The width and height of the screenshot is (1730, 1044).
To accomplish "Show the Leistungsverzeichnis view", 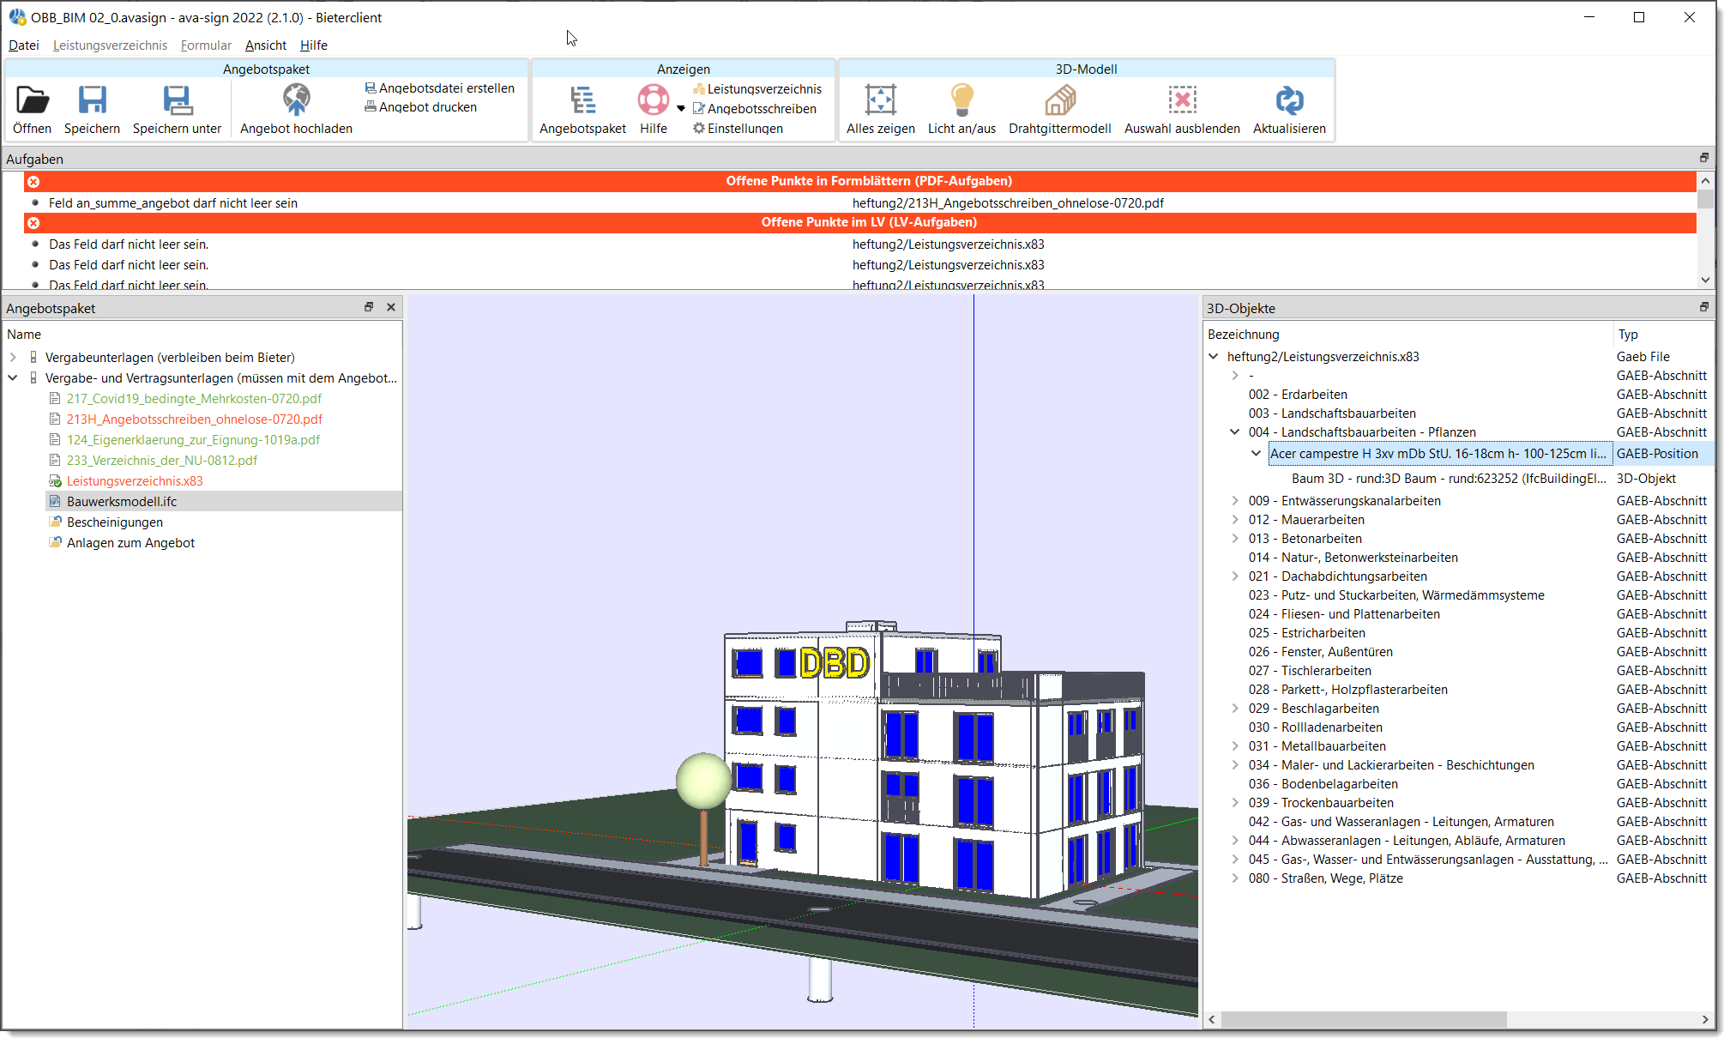I will [757, 89].
